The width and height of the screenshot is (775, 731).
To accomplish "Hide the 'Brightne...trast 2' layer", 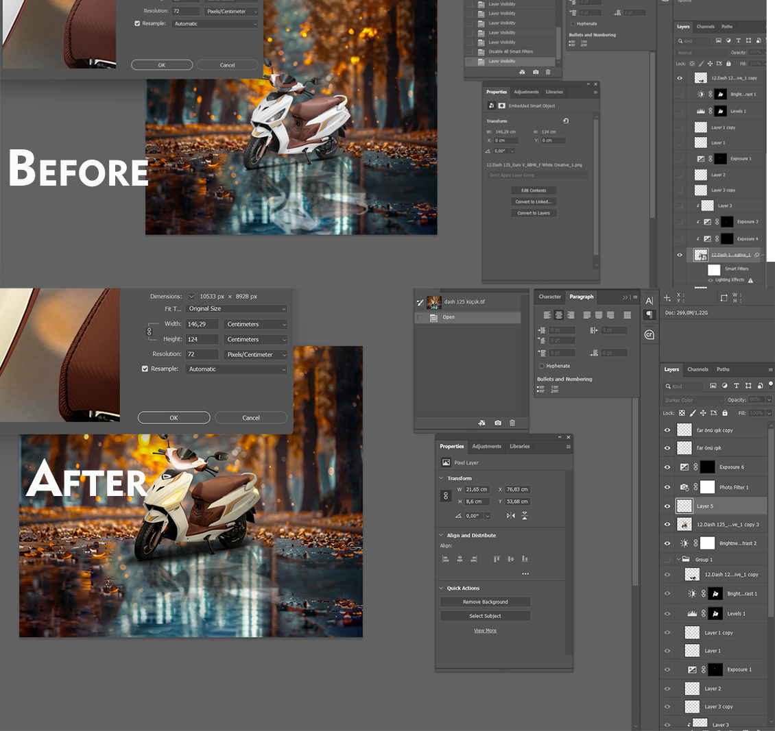I will pyautogui.click(x=667, y=543).
